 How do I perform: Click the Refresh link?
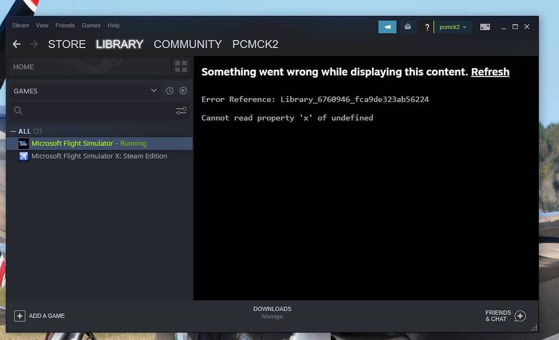[490, 72]
